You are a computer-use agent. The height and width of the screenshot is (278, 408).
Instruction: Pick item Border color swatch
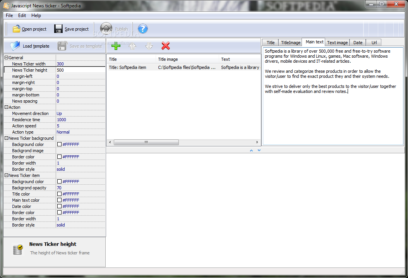coord(59,213)
